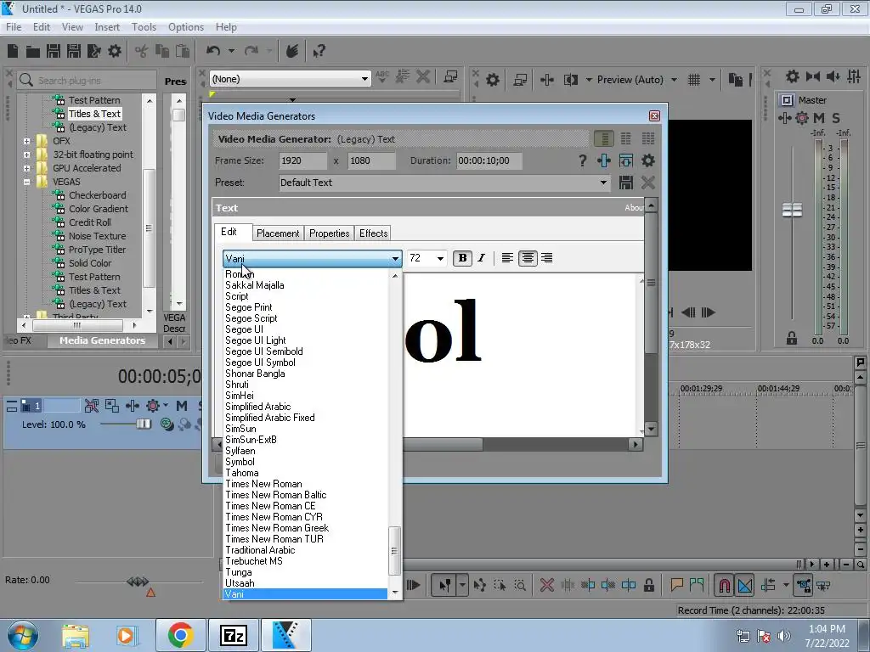Screen dimensions: 870x652
Task: Insert a marker with the orange marker icon
Action: pos(676,585)
